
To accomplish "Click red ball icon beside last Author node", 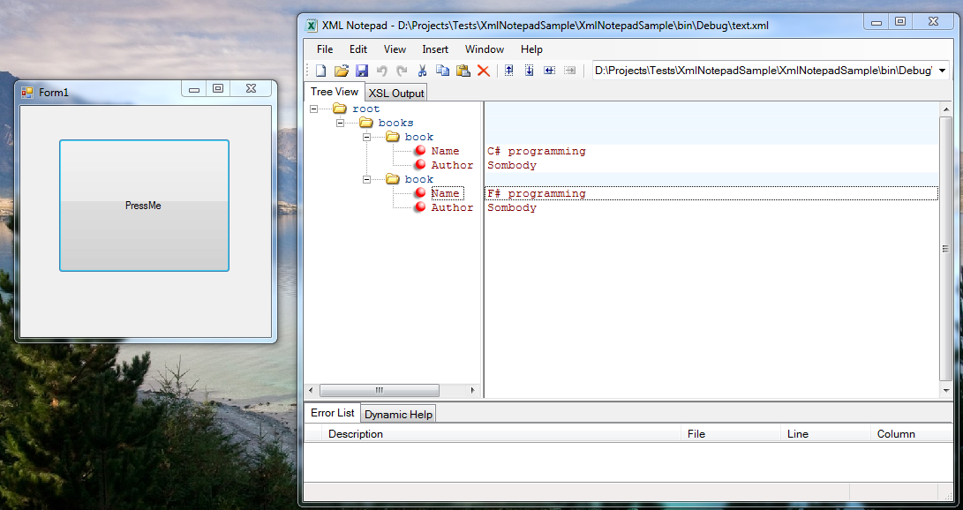I will pos(420,206).
